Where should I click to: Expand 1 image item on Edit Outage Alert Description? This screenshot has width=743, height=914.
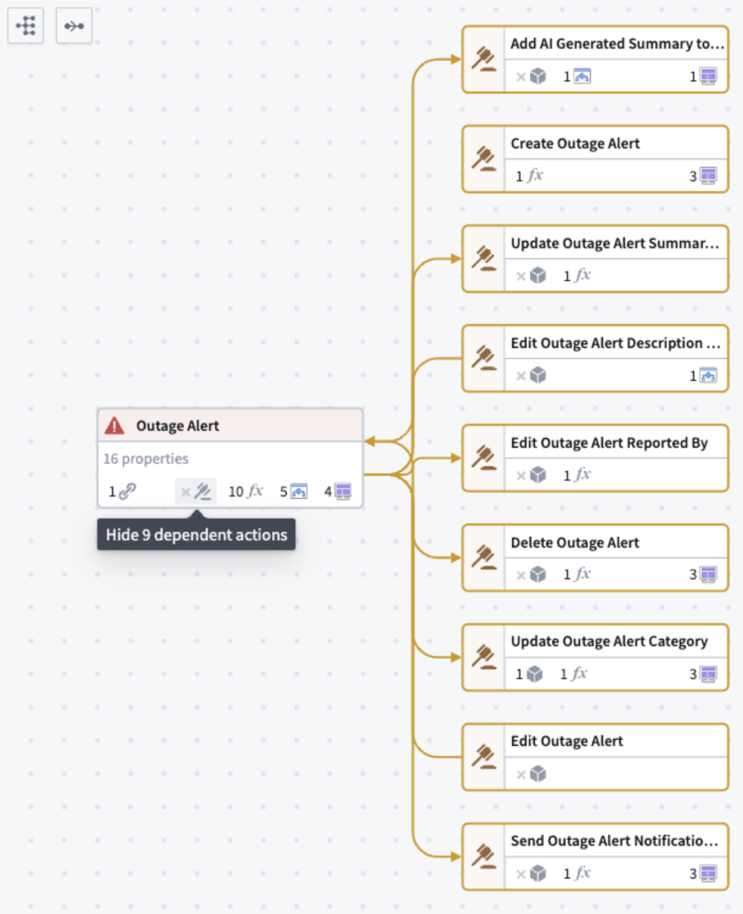pos(703,375)
